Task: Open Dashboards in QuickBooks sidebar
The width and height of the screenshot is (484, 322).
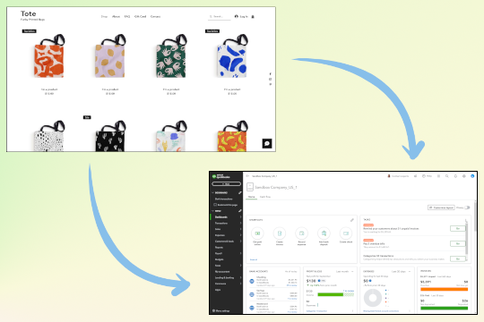Action: [221, 217]
